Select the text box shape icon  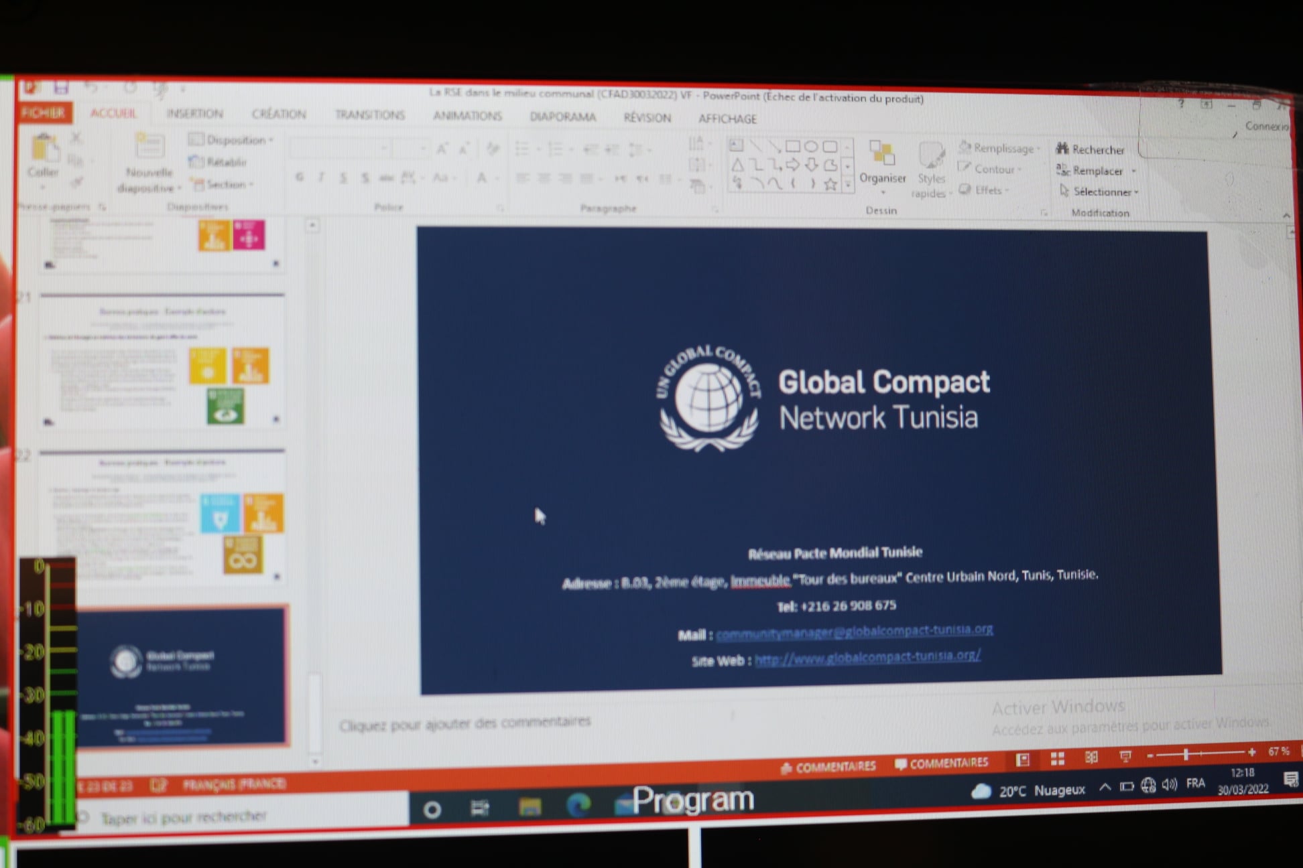(736, 145)
